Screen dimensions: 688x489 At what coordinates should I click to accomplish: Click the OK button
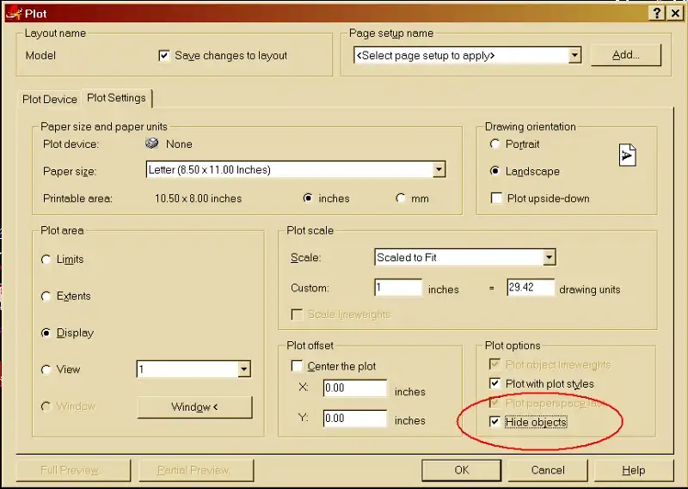[x=462, y=470]
